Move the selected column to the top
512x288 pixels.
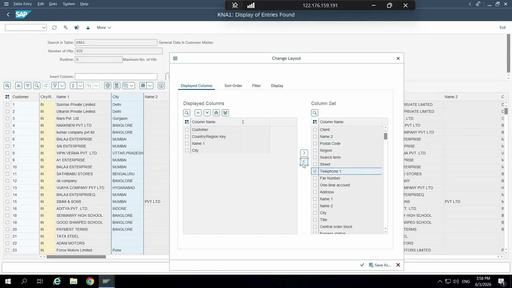(216, 113)
